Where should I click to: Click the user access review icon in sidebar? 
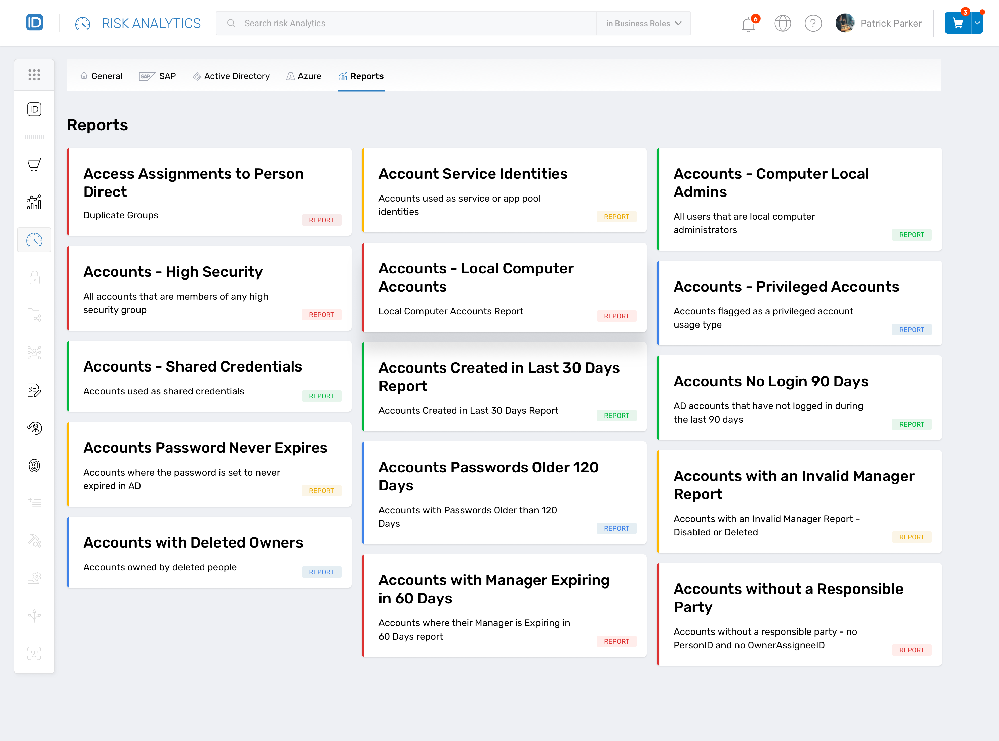point(34,428)
